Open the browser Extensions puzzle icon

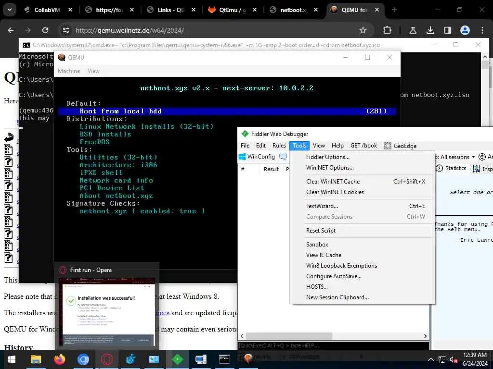pos(388,30)
